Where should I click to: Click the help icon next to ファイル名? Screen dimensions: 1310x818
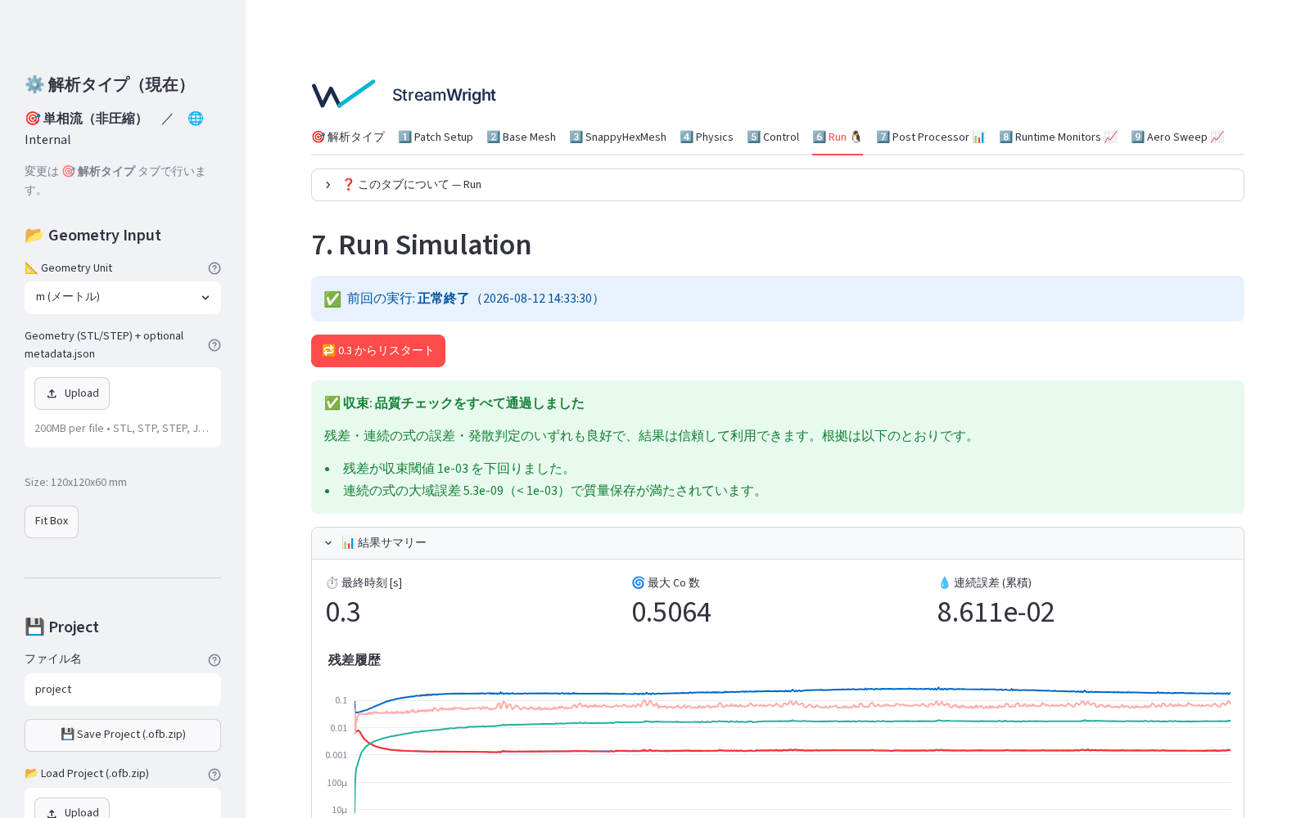click(x=215, y=660)
